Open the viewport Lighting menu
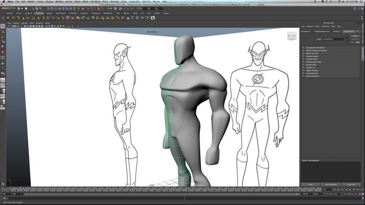This screenshot has width=365, height=205. coord(25,23)
